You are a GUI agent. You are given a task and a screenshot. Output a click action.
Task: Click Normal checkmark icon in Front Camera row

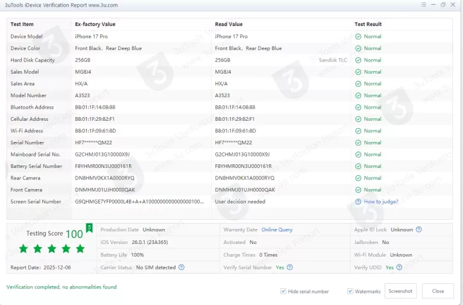(358, 190)
